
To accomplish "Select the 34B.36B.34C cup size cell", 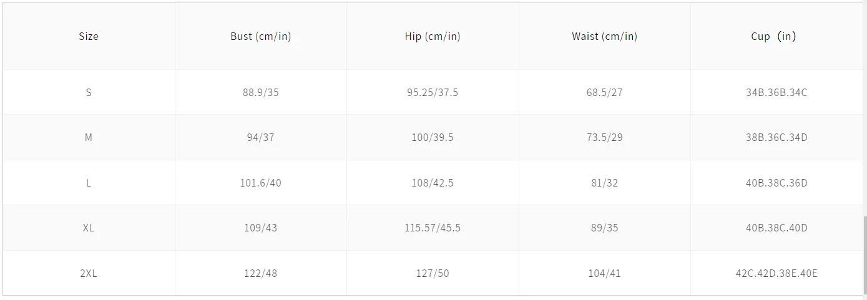I will [x=776, y=92].
